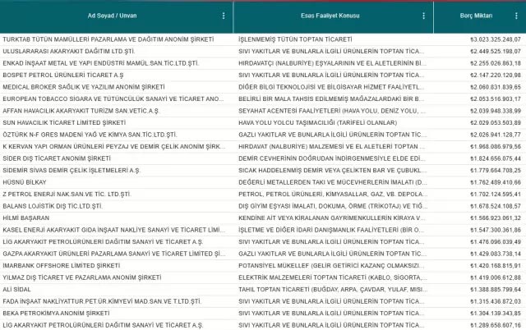Select ULUSLARARASI AKARYAKIT DAĞITIM LTD.ŞTİ. row

[x=263, y=51]
